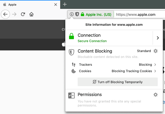
Task: Click the shield icon in address bar
Action: pos(77,14)
